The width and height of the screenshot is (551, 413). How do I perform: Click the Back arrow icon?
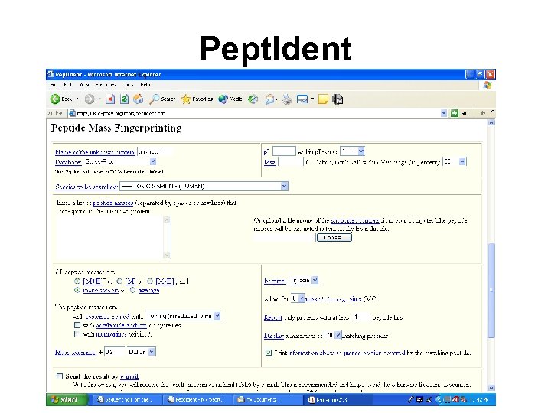(55, 99)
